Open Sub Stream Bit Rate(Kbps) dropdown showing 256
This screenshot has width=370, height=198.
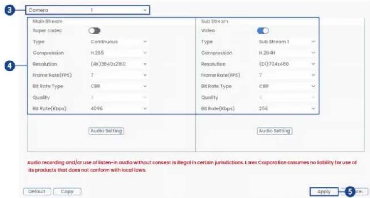(x=287, y=108)
